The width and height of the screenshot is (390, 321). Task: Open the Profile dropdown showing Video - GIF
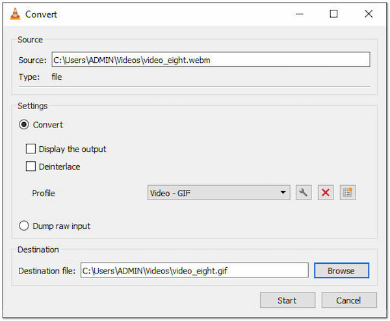(x=218, y=192)
